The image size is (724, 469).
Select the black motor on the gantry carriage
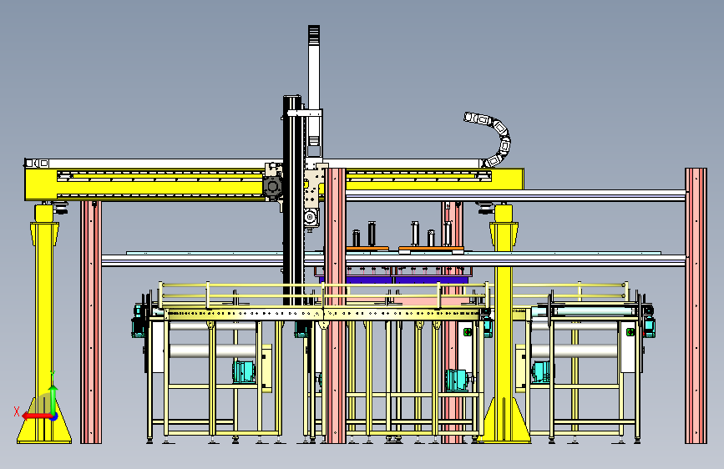272,187
